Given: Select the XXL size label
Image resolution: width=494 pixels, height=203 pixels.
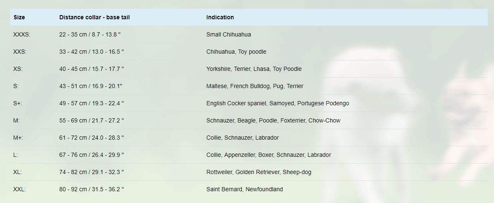Looking at the screenshot, I should point(20,189).
